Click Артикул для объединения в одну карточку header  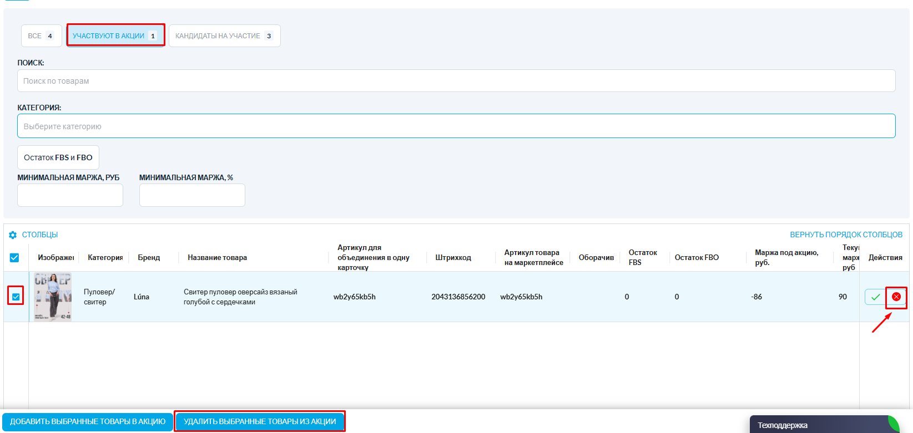pyautogui.click(x=374, y=258)
